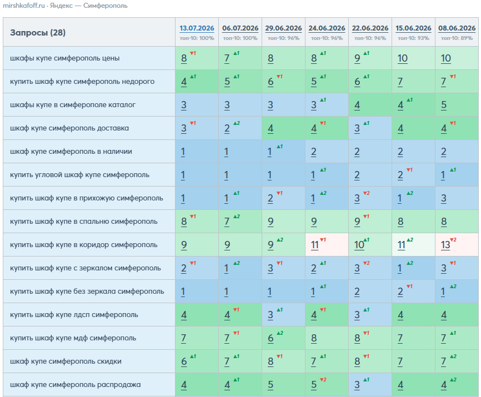Select query 'купить шкаф купе лдсп симферополь'
Viewport: 481px width, 397px height.
point(74,315)
